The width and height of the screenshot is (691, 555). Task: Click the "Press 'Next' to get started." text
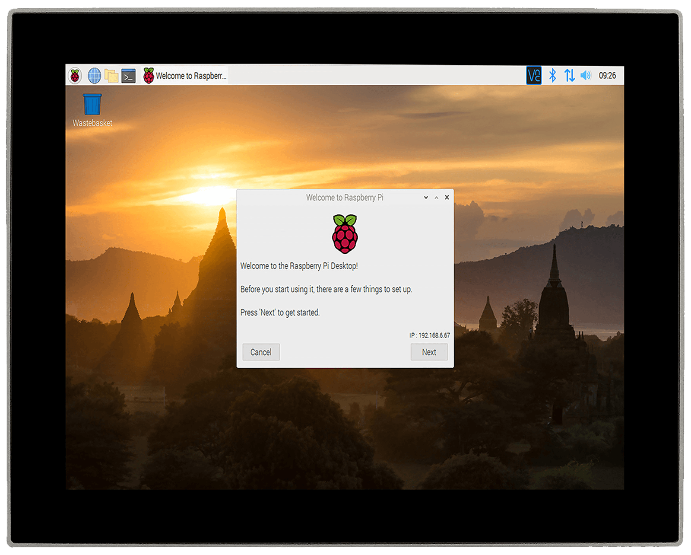[x=280, y=313]
